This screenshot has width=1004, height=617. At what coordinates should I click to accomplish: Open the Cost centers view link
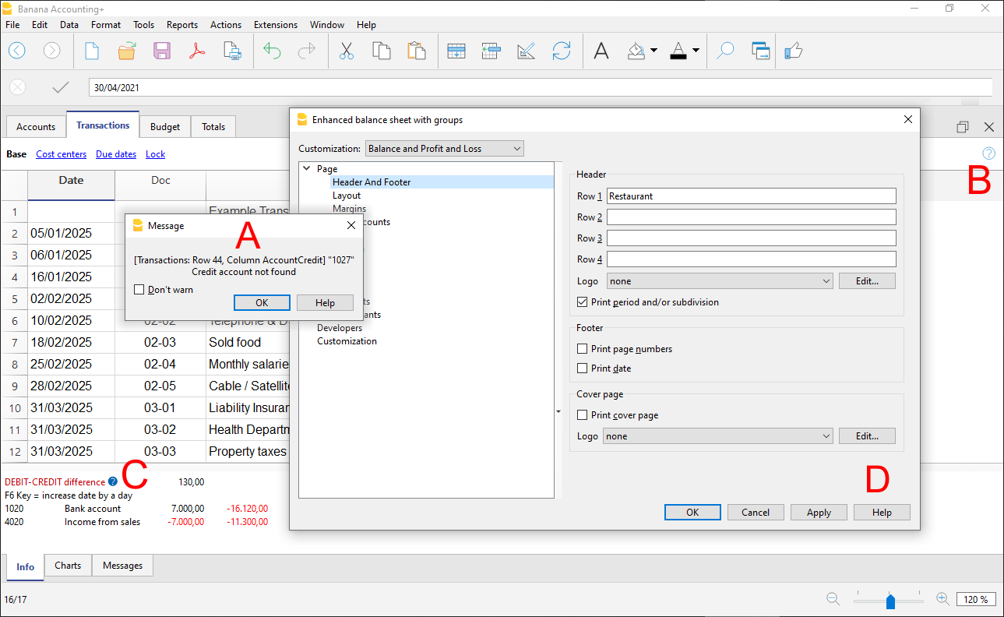61,154
